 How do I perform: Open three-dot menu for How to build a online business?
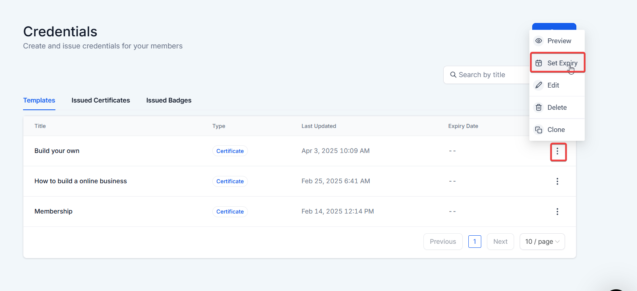(557, 181)
